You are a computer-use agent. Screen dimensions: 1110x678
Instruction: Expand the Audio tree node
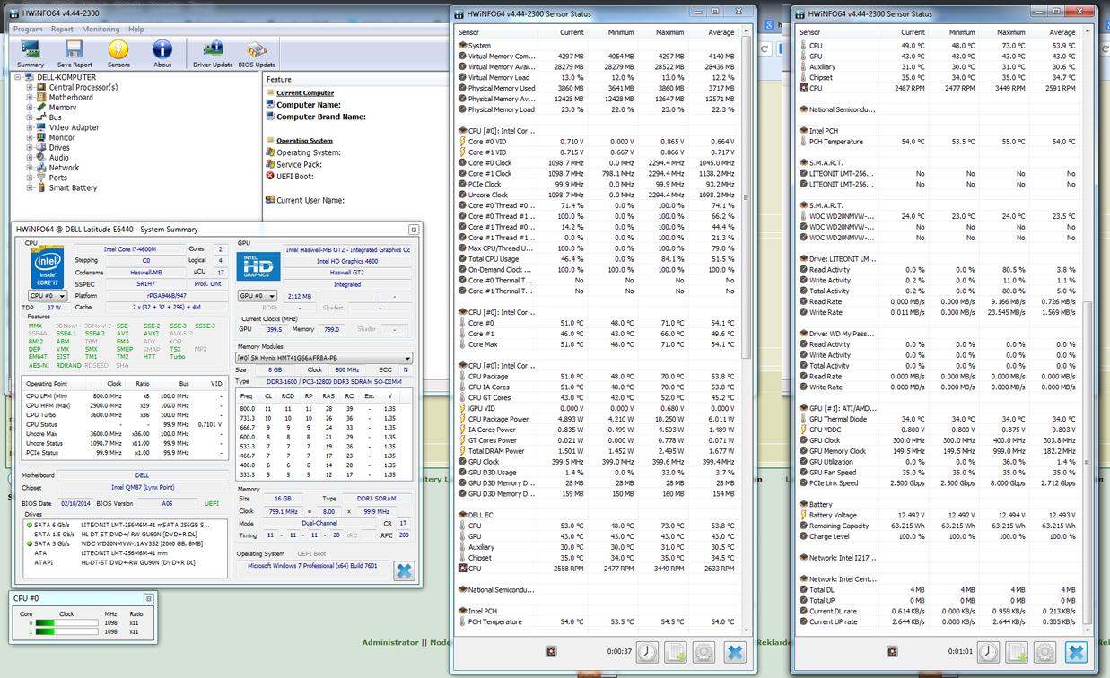click(x=29, y=158)
